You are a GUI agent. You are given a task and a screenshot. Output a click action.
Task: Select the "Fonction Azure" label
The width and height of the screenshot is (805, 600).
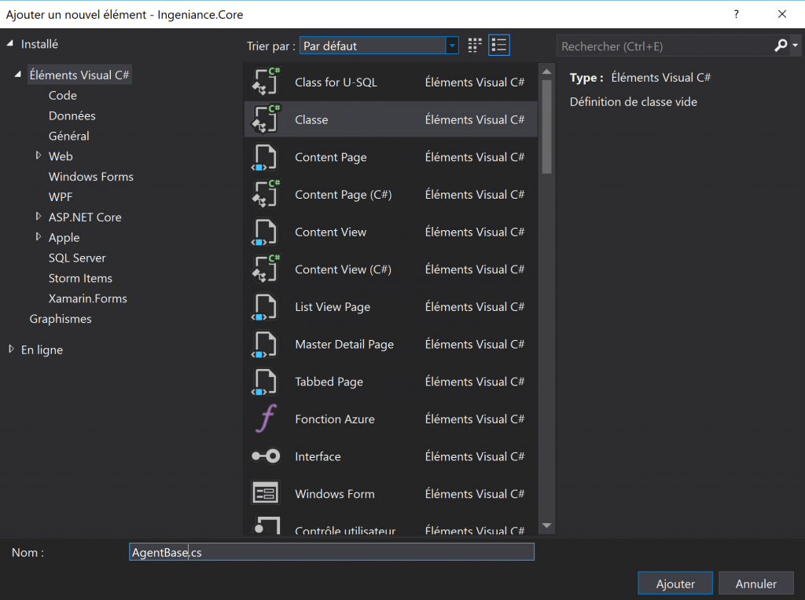335,419
